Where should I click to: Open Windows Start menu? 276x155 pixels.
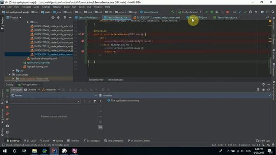coord(5,151)
